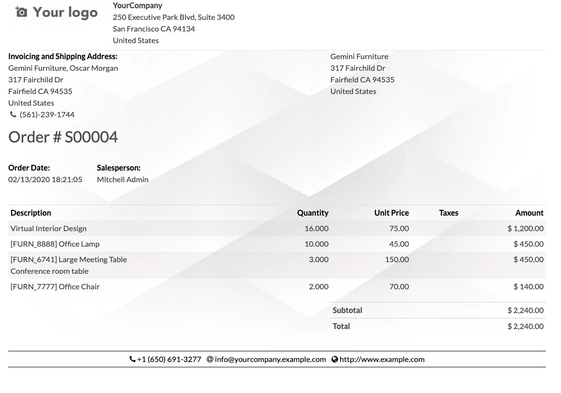Click the info@yourcompany.example.com email address
The width and height of the screenshot is (561, 393).
coord(270,360)
